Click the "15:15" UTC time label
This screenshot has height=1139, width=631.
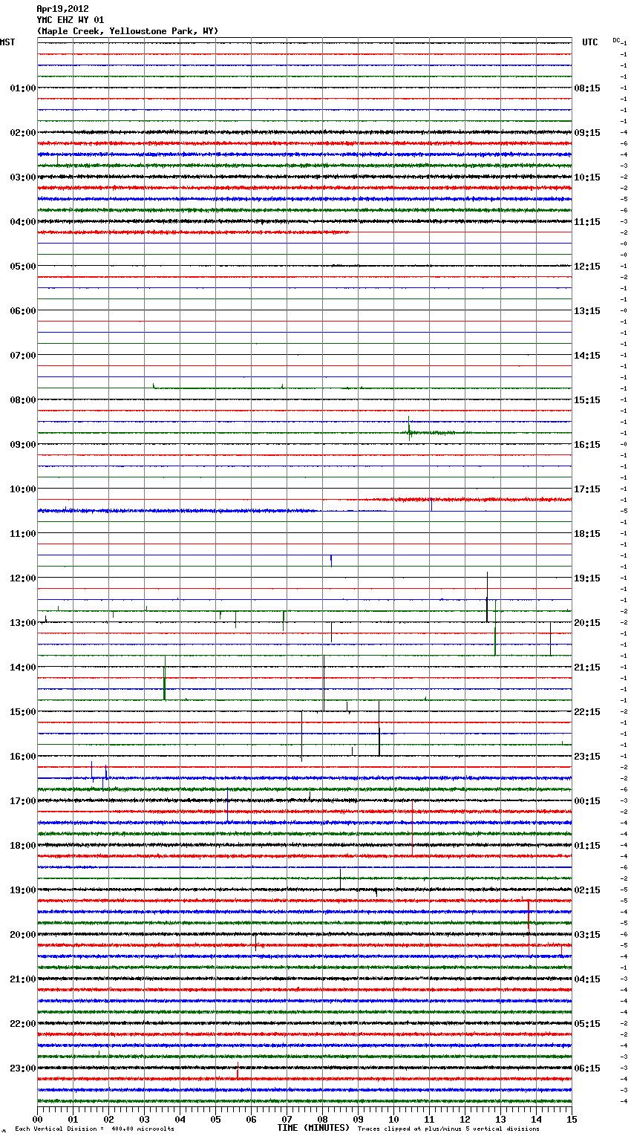click(587, 400)
